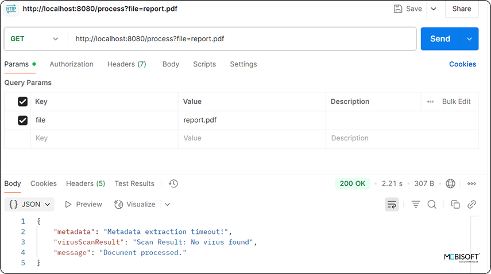Click the empty Description placeholder field
Image resolution: width=491 pixels, height=274 pixels.
pyautogui.click(x=402, y=138)
